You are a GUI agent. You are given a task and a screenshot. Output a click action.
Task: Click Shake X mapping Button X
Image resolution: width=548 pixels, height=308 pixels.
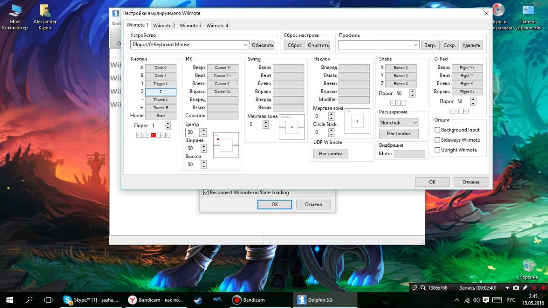pyautogui.click(x=401, y=68)
